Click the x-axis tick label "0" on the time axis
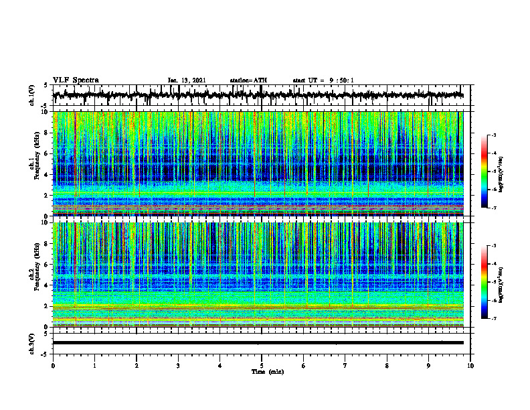This screenshot has width=530, height=410. pyautogui.click(x=53, y=366)
